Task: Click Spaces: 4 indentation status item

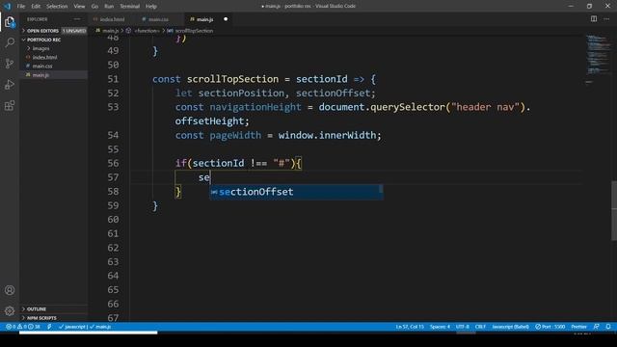Action: (x=440, y=327)
